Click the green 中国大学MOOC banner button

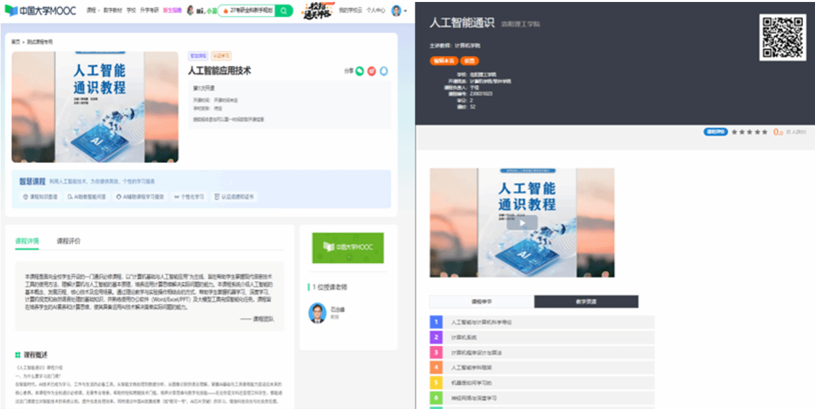click(347, 247)
